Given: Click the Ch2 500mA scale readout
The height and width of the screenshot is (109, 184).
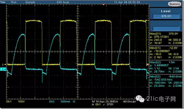Looking at the screenshot, I should (60, 101).
